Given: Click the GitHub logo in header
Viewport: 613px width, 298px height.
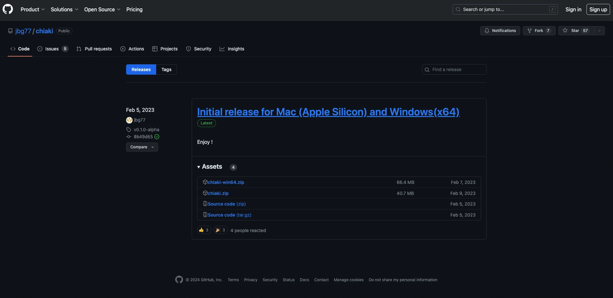Looking at the screenshot, I should pos(8,9).
